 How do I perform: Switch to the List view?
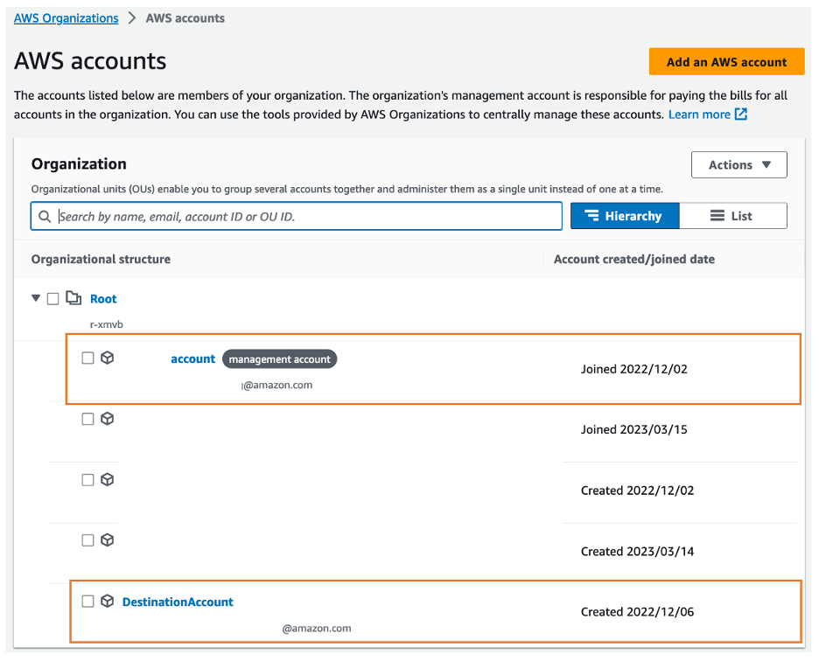[733, 215]
